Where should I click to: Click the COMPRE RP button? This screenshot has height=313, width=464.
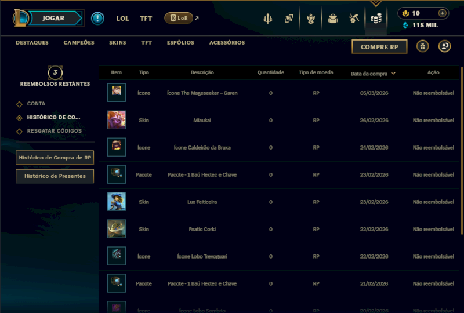379,47
